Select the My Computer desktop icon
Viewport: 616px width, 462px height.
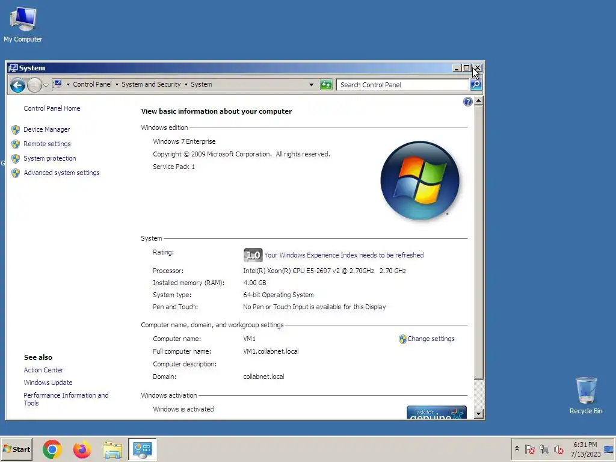click(23, 24)
